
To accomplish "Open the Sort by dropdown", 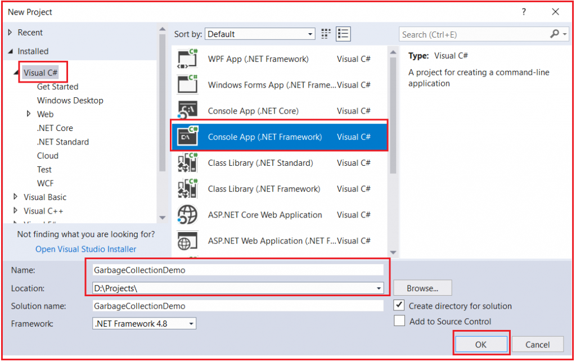I will (x=259, y=34).
